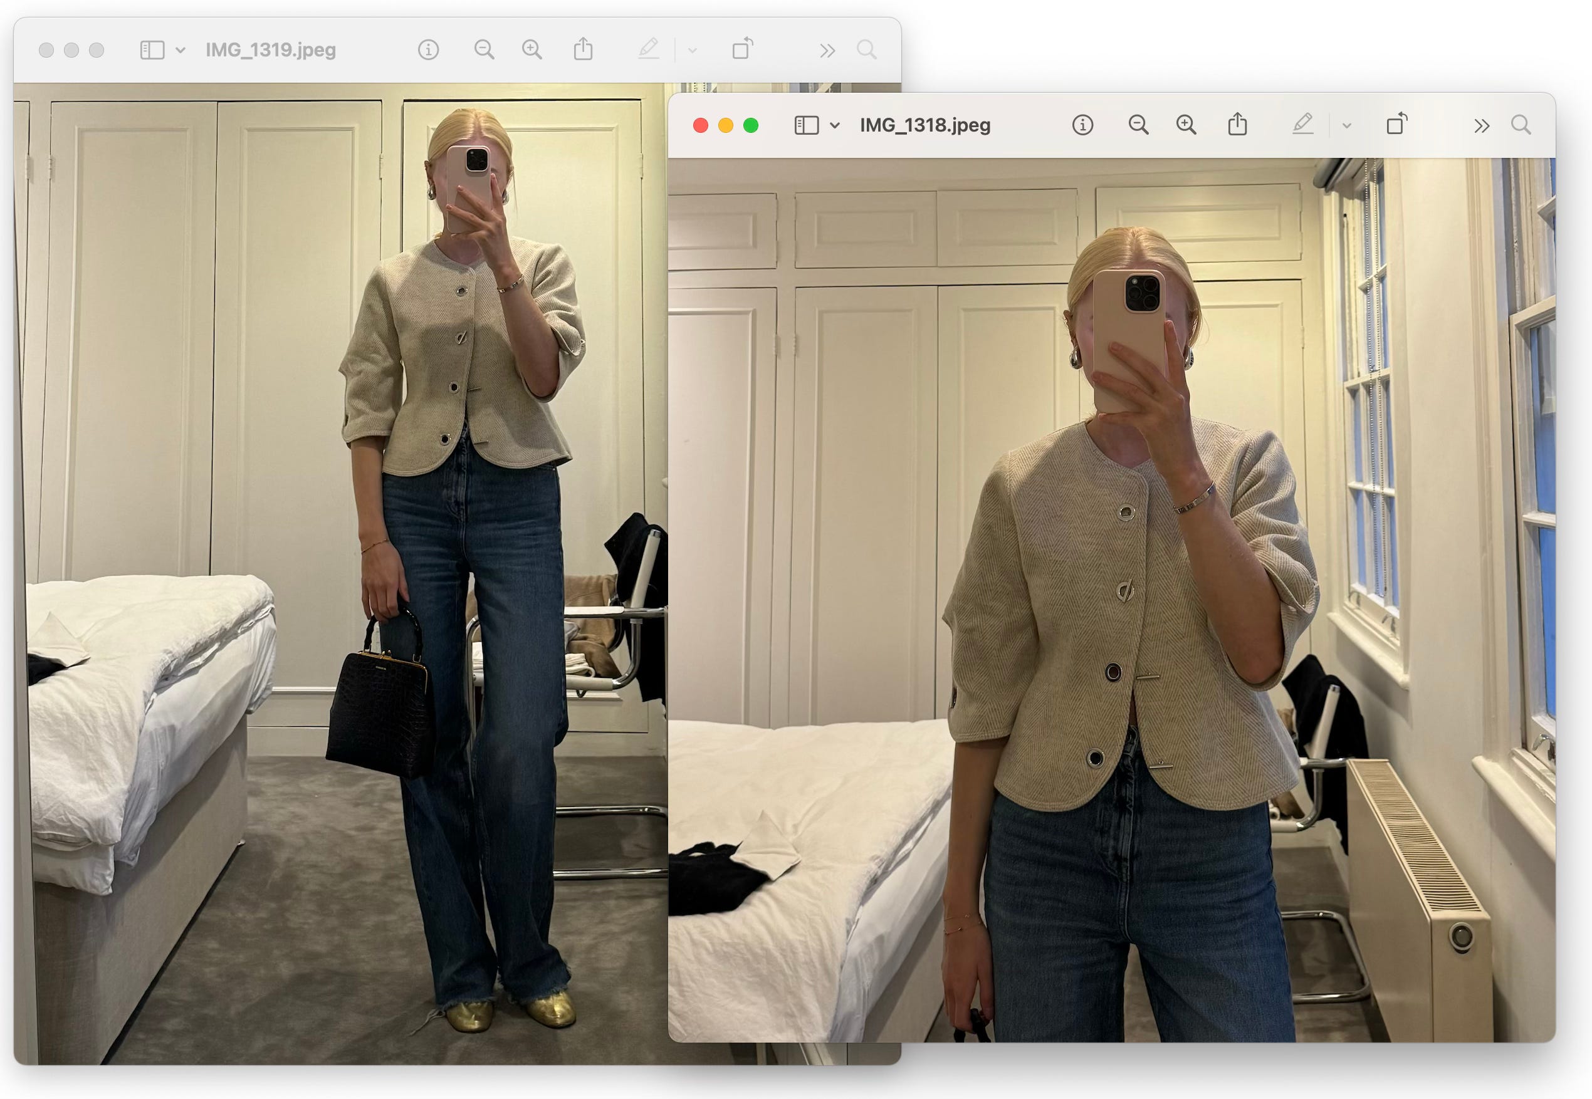The image size is (1592, 1099).
Task: Share the IMG_1319.jpeg file
Action: pos(583,49)
